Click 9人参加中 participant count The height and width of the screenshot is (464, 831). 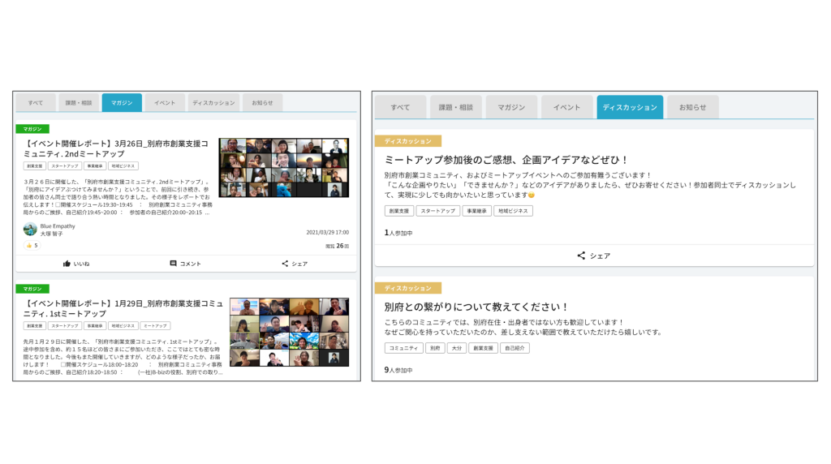398,370
